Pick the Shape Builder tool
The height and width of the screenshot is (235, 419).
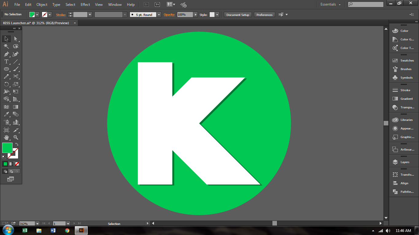pyautogui.click(x=6, y=99)
